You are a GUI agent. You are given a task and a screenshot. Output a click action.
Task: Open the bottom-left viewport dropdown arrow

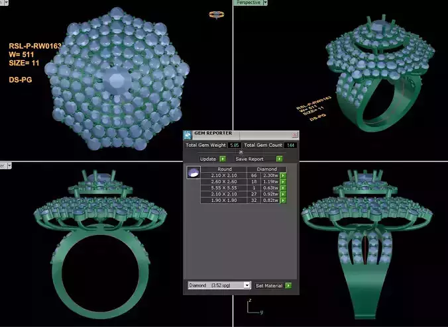pos(9,165)
